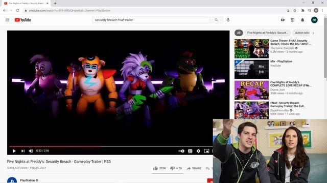
Task: Click the browser address bar URL
Action: click(x=69, y=11)
